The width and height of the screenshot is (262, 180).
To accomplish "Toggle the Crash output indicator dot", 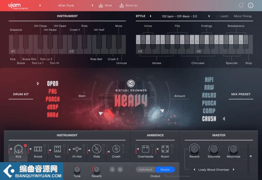I will pyautogui.click(x=123, y=146).
